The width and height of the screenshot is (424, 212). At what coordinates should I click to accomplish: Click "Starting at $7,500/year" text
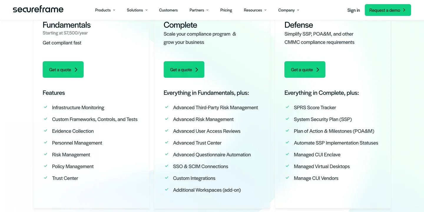pyautogui.click(x=65, y=33)
